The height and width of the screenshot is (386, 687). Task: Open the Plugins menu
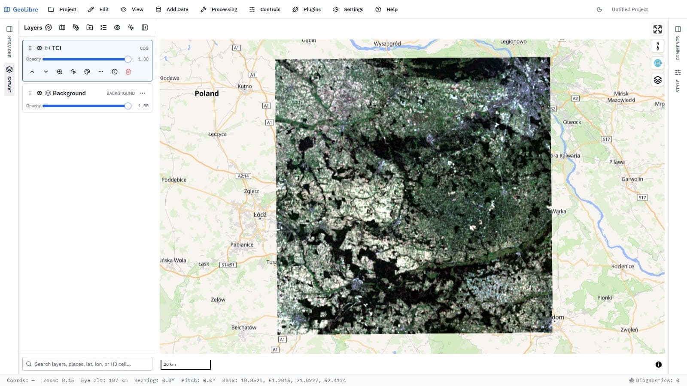tap(307, 9)
